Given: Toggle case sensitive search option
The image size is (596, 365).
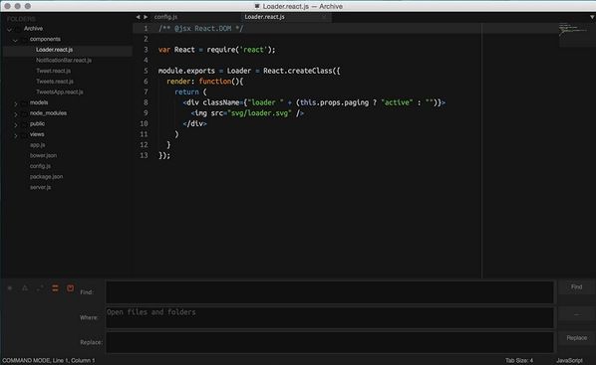Looking at the screenshot, I should coord(25,288).
